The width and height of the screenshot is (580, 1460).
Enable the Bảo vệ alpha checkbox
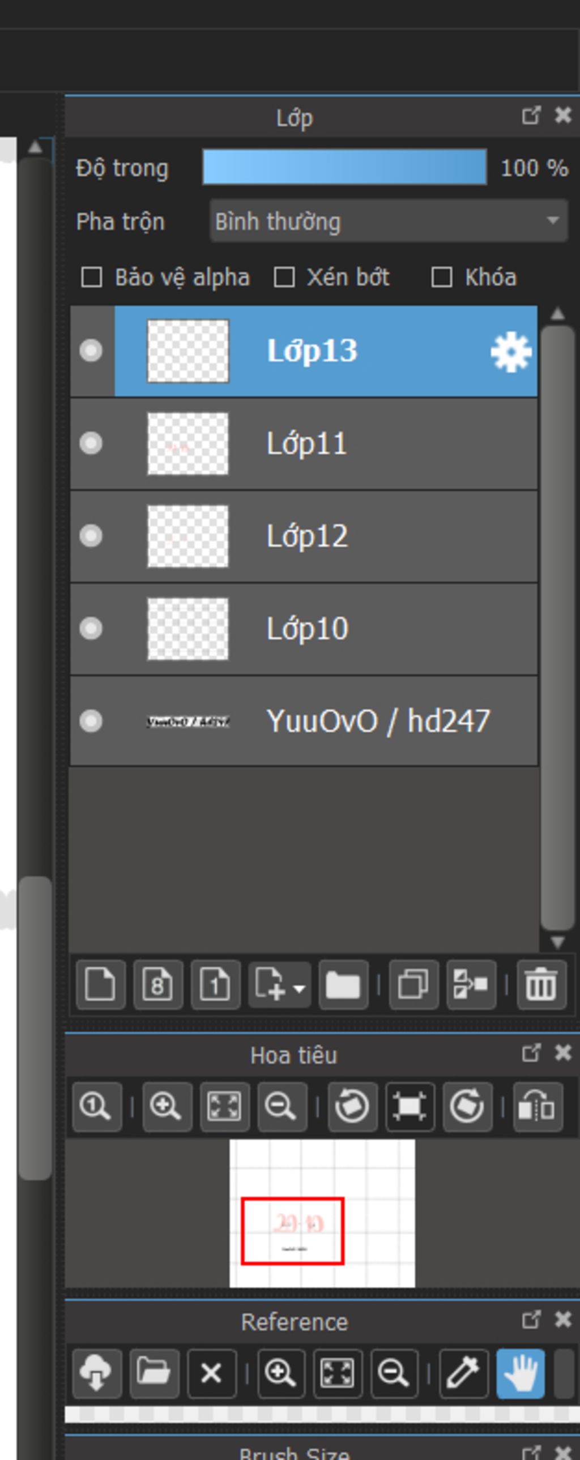click(x=92, y=278)
